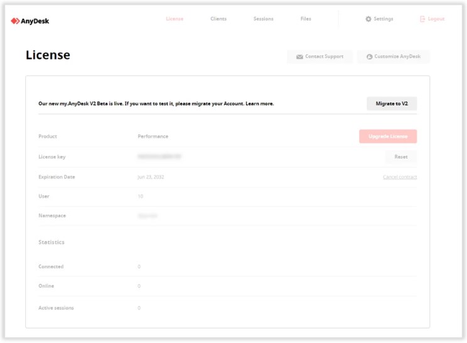This screenshot has width=467, height=343.
Task: Open the Clients tab
Action: click(218, 19)
